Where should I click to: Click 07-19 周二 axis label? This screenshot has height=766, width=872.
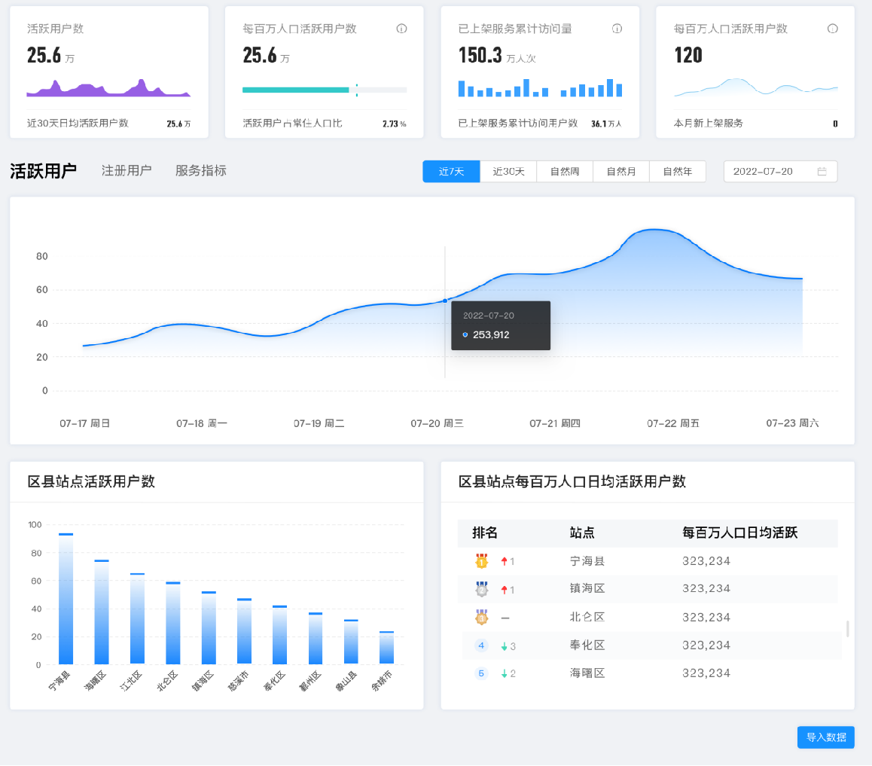point(319,423)
